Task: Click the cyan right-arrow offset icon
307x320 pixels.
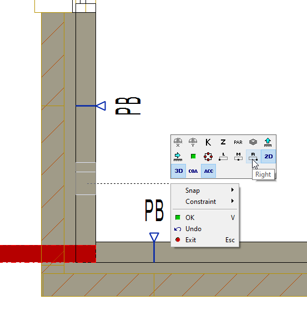Action: [x=178, y=157]
